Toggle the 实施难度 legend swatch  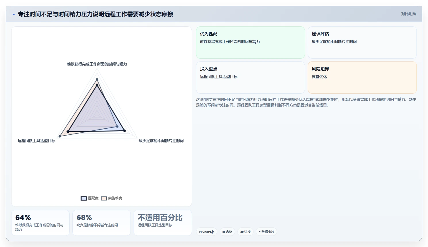click(x=104, y=198)
